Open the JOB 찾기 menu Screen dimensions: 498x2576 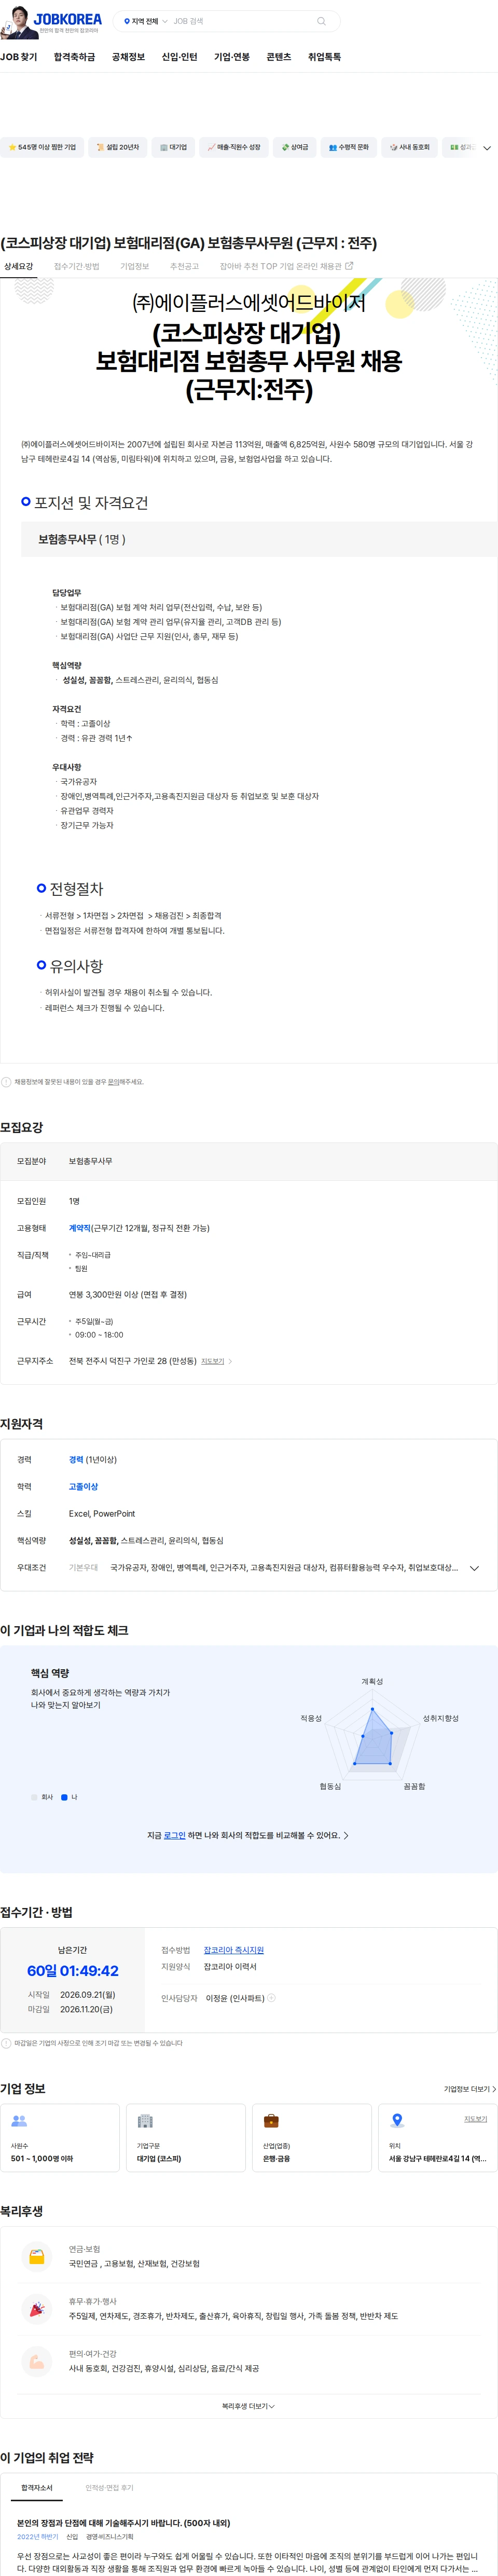19,57
